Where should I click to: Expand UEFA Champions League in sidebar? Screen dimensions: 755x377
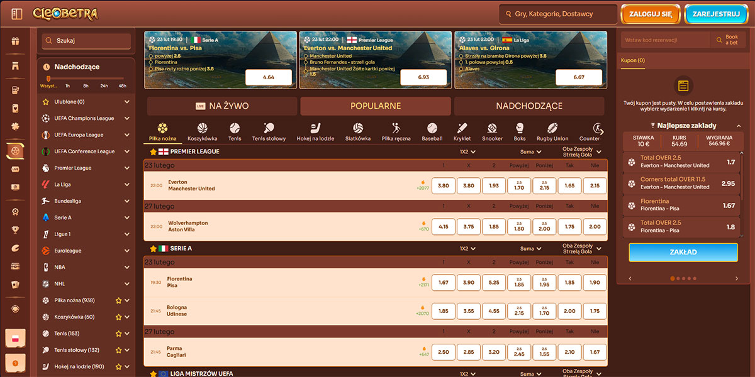click(x=127, y=118)
